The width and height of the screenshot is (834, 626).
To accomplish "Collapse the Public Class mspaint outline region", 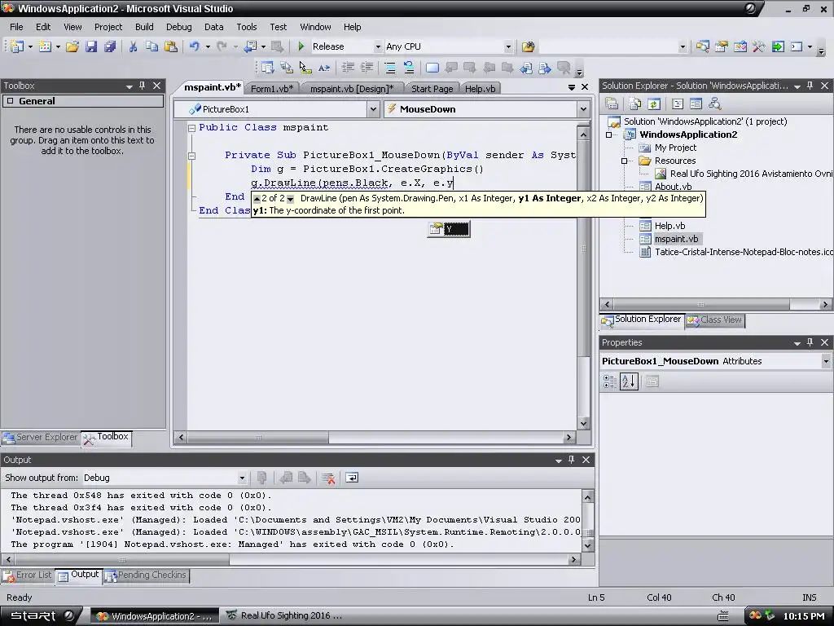I will click(191, 128).
